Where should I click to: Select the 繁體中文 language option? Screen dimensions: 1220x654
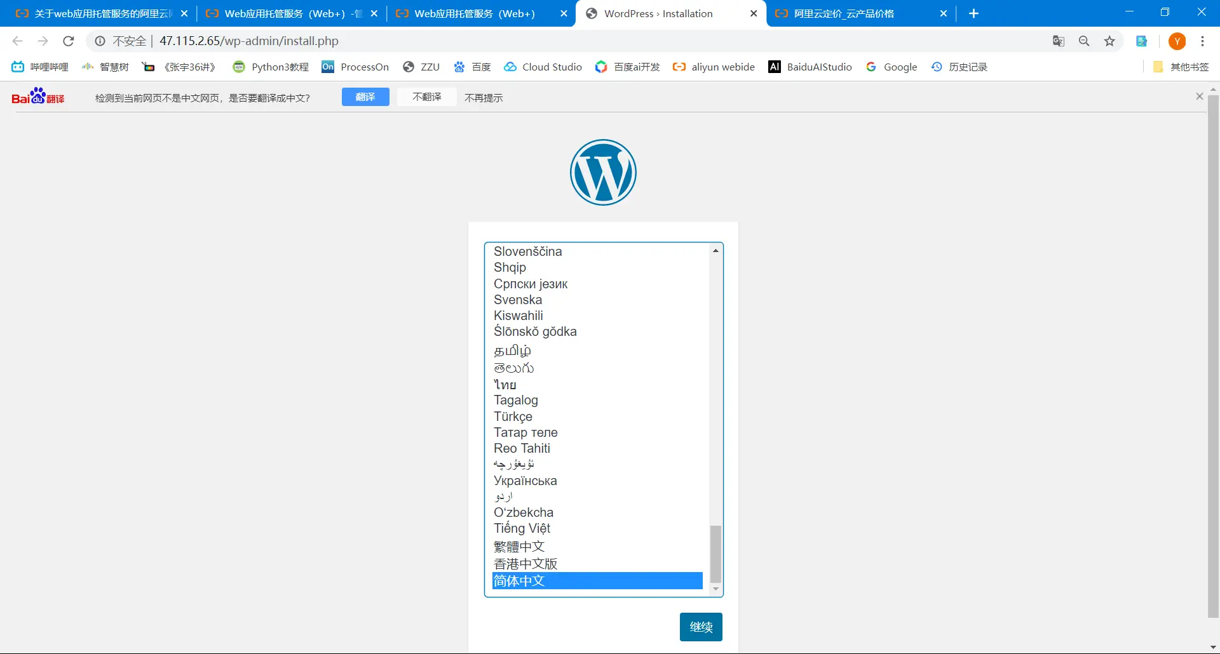click(597, 547)
